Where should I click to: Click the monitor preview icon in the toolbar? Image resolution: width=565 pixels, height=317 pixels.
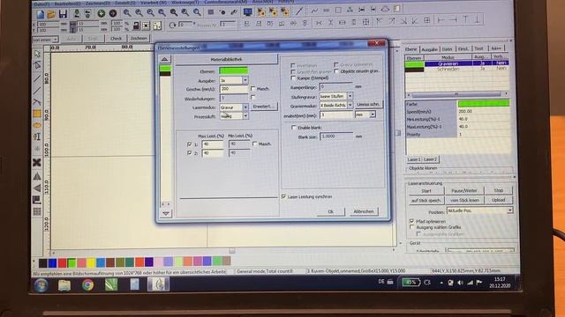[247, 12]
